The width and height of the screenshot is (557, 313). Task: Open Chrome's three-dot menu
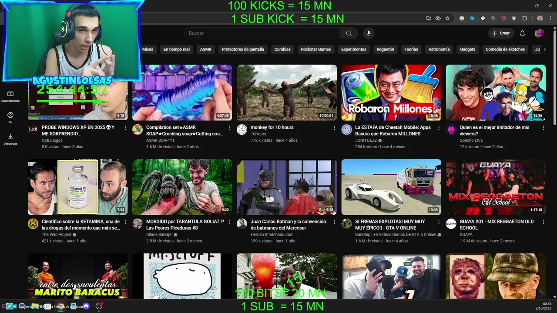click(550, 18)
